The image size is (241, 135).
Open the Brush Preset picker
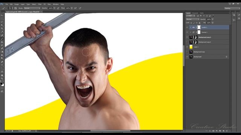tap(11, 8)
